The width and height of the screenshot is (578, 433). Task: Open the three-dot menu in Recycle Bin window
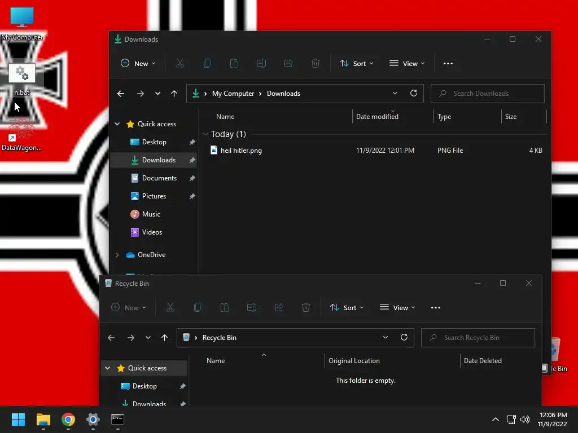click(x=436, y=307)
